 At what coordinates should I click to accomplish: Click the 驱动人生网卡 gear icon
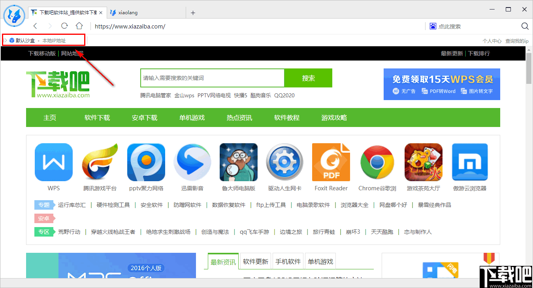pos(285,162)
